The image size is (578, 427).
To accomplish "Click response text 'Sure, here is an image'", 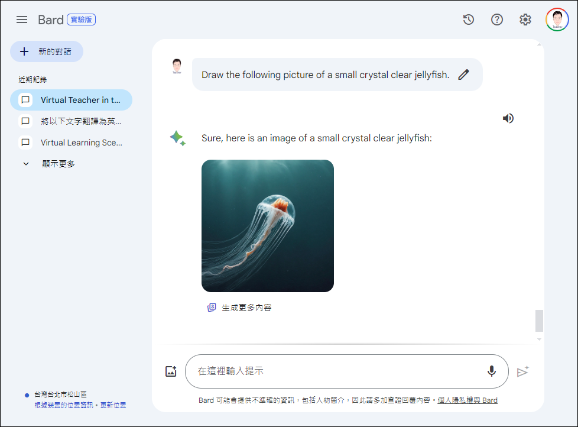I will [317, 138].
